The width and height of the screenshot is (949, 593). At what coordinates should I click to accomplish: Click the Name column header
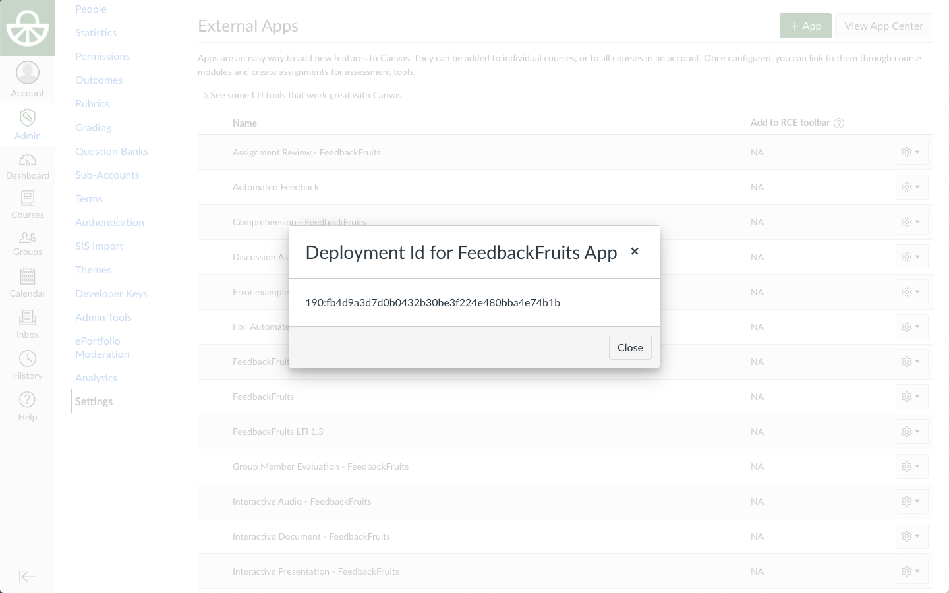point(244,123)
